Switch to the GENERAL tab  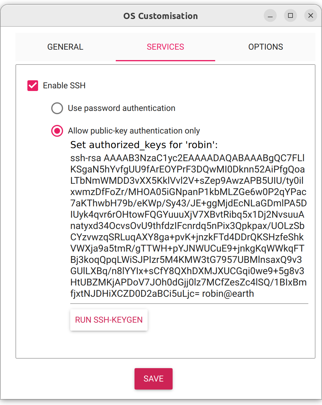pyautogui.click(x=65, y=47)
